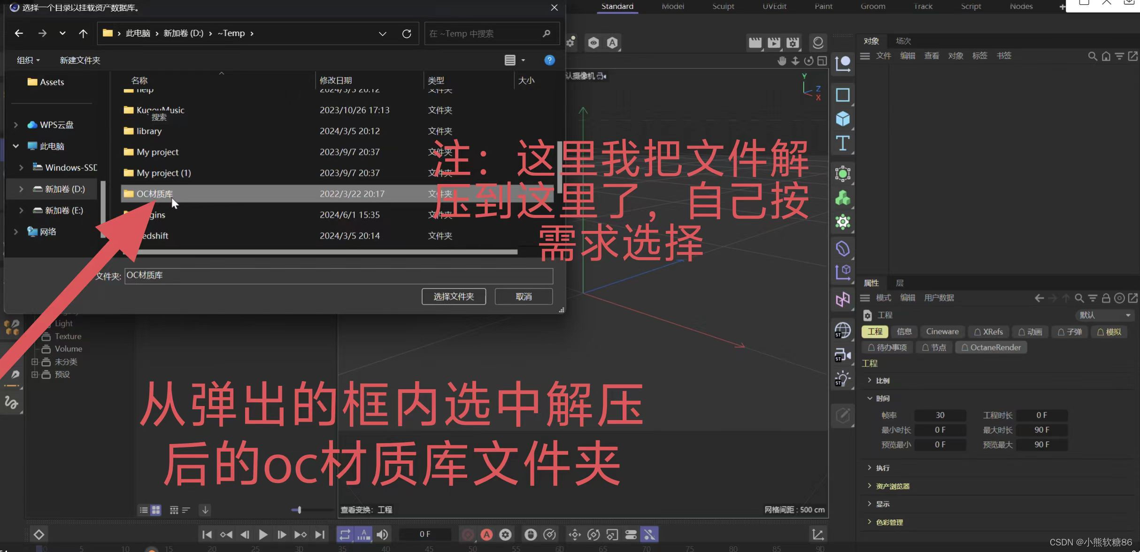Expand the 比例 section
The width and height of the screenshot is (1140, 552).
click(870, 380)
